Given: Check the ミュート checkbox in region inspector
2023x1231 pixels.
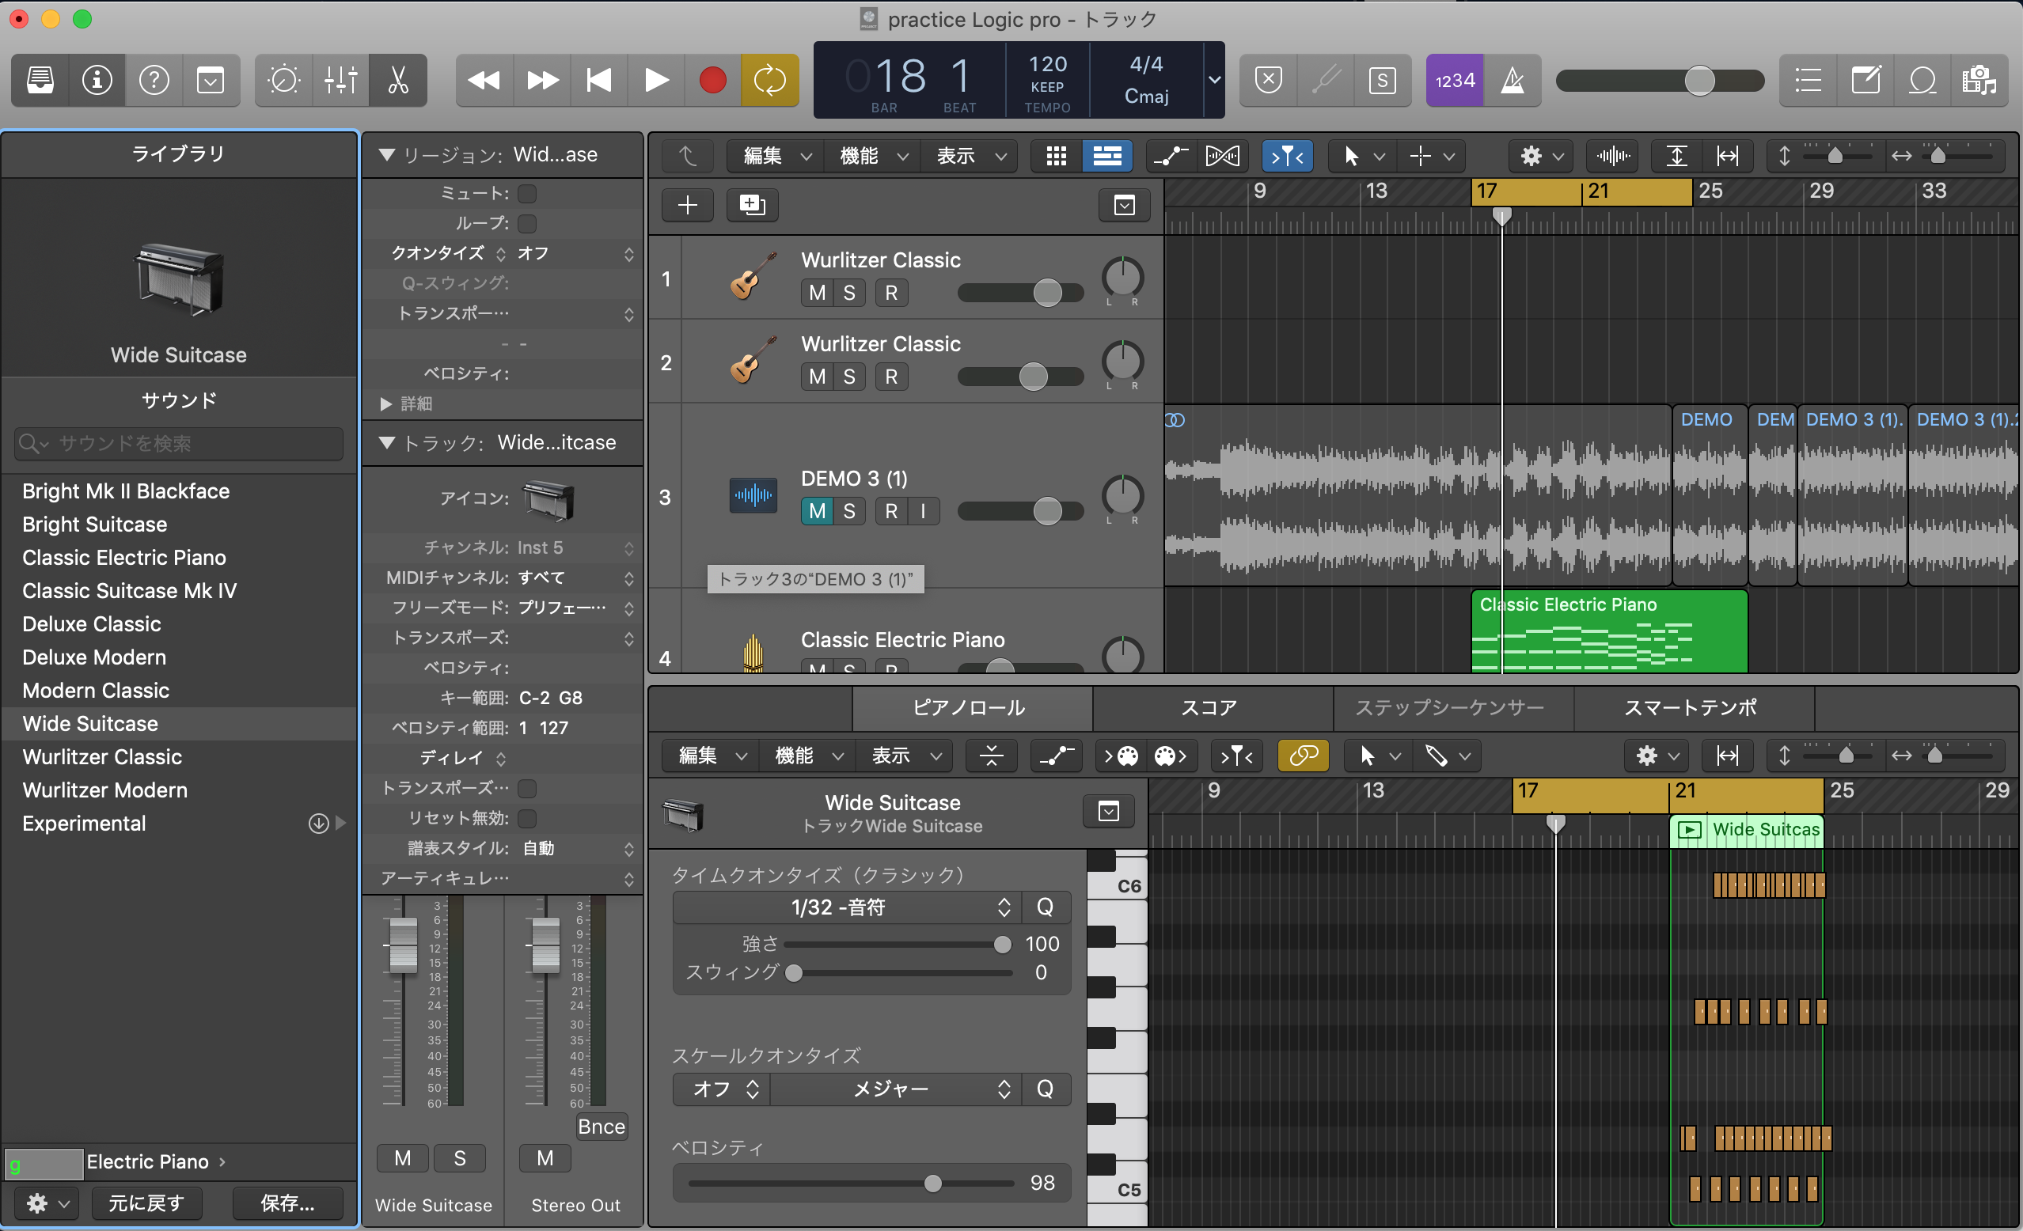Looking at the screenshot, I should point(527,194).
